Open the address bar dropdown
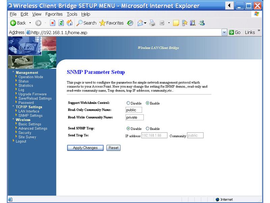270x203 pixels. pos(224,32)
